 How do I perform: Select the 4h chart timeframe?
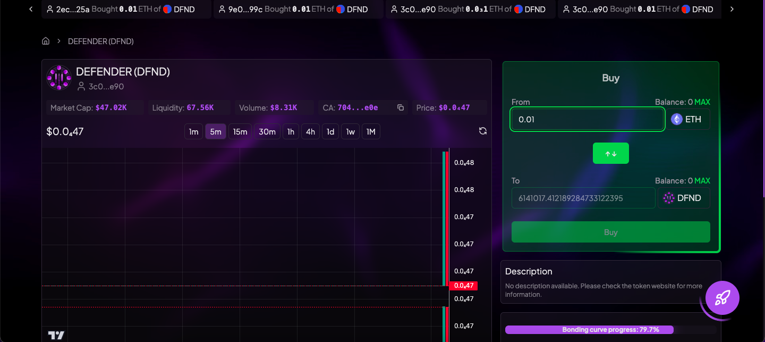[x=310, y=131]
